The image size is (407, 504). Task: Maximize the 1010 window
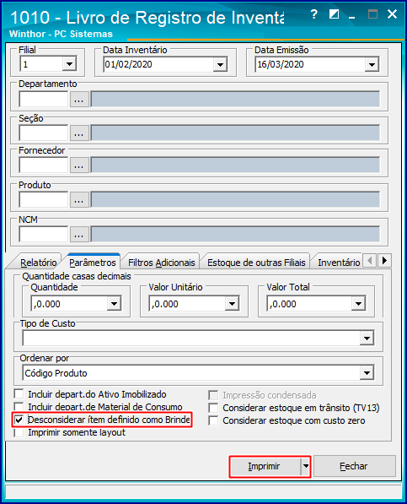coord(372,14)
